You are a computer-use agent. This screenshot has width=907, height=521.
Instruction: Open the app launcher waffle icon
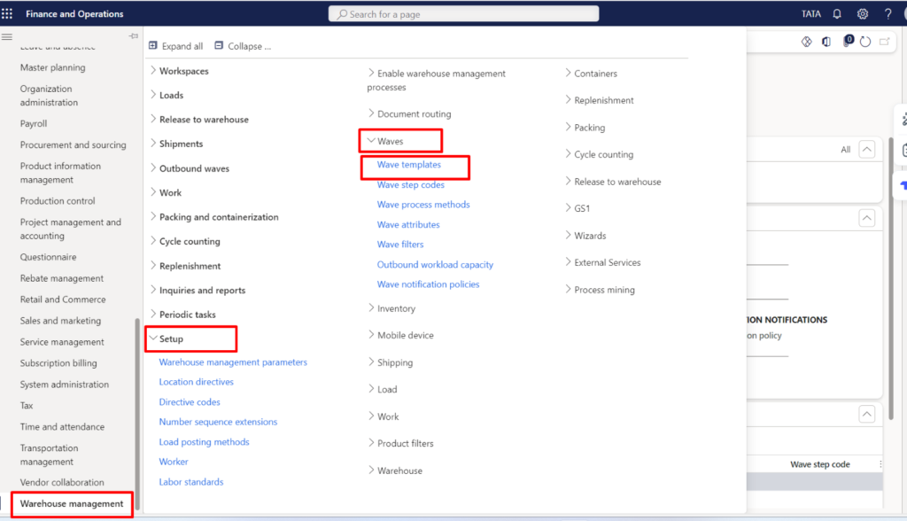pos(7,13)
